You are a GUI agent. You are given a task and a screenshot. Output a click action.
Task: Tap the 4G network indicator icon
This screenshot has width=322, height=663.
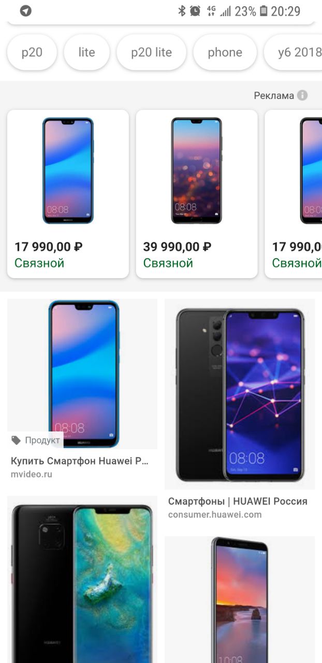211,11
